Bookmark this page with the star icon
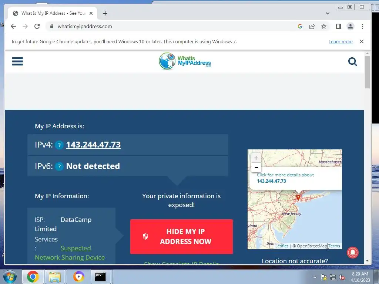The width and height of the screenshot is (379, 284). [324, 26]
